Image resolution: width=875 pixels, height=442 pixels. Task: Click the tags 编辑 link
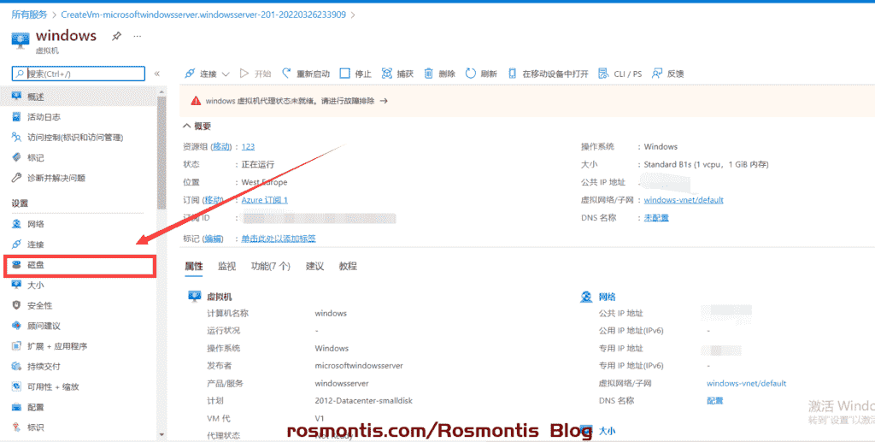coord(212,239)
